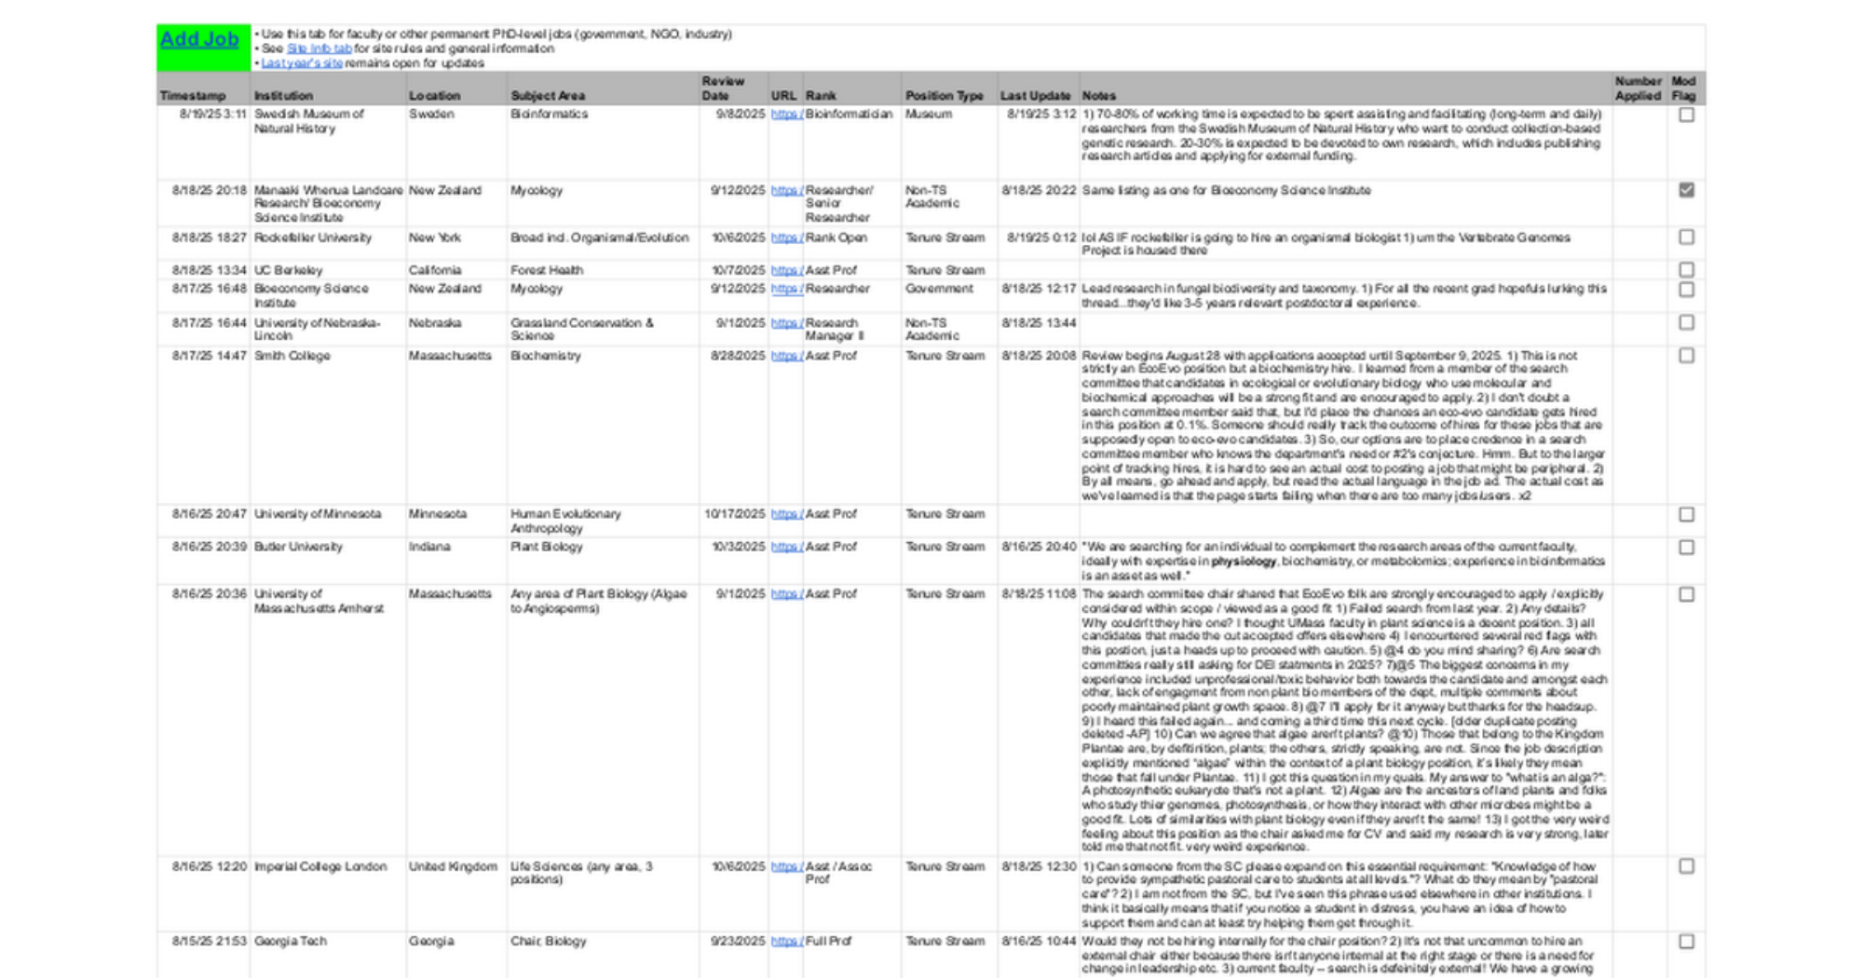Follow the UC Berkeley Forest Health URL
This screenshot has height=978, width=1863.
coord(786,270)
